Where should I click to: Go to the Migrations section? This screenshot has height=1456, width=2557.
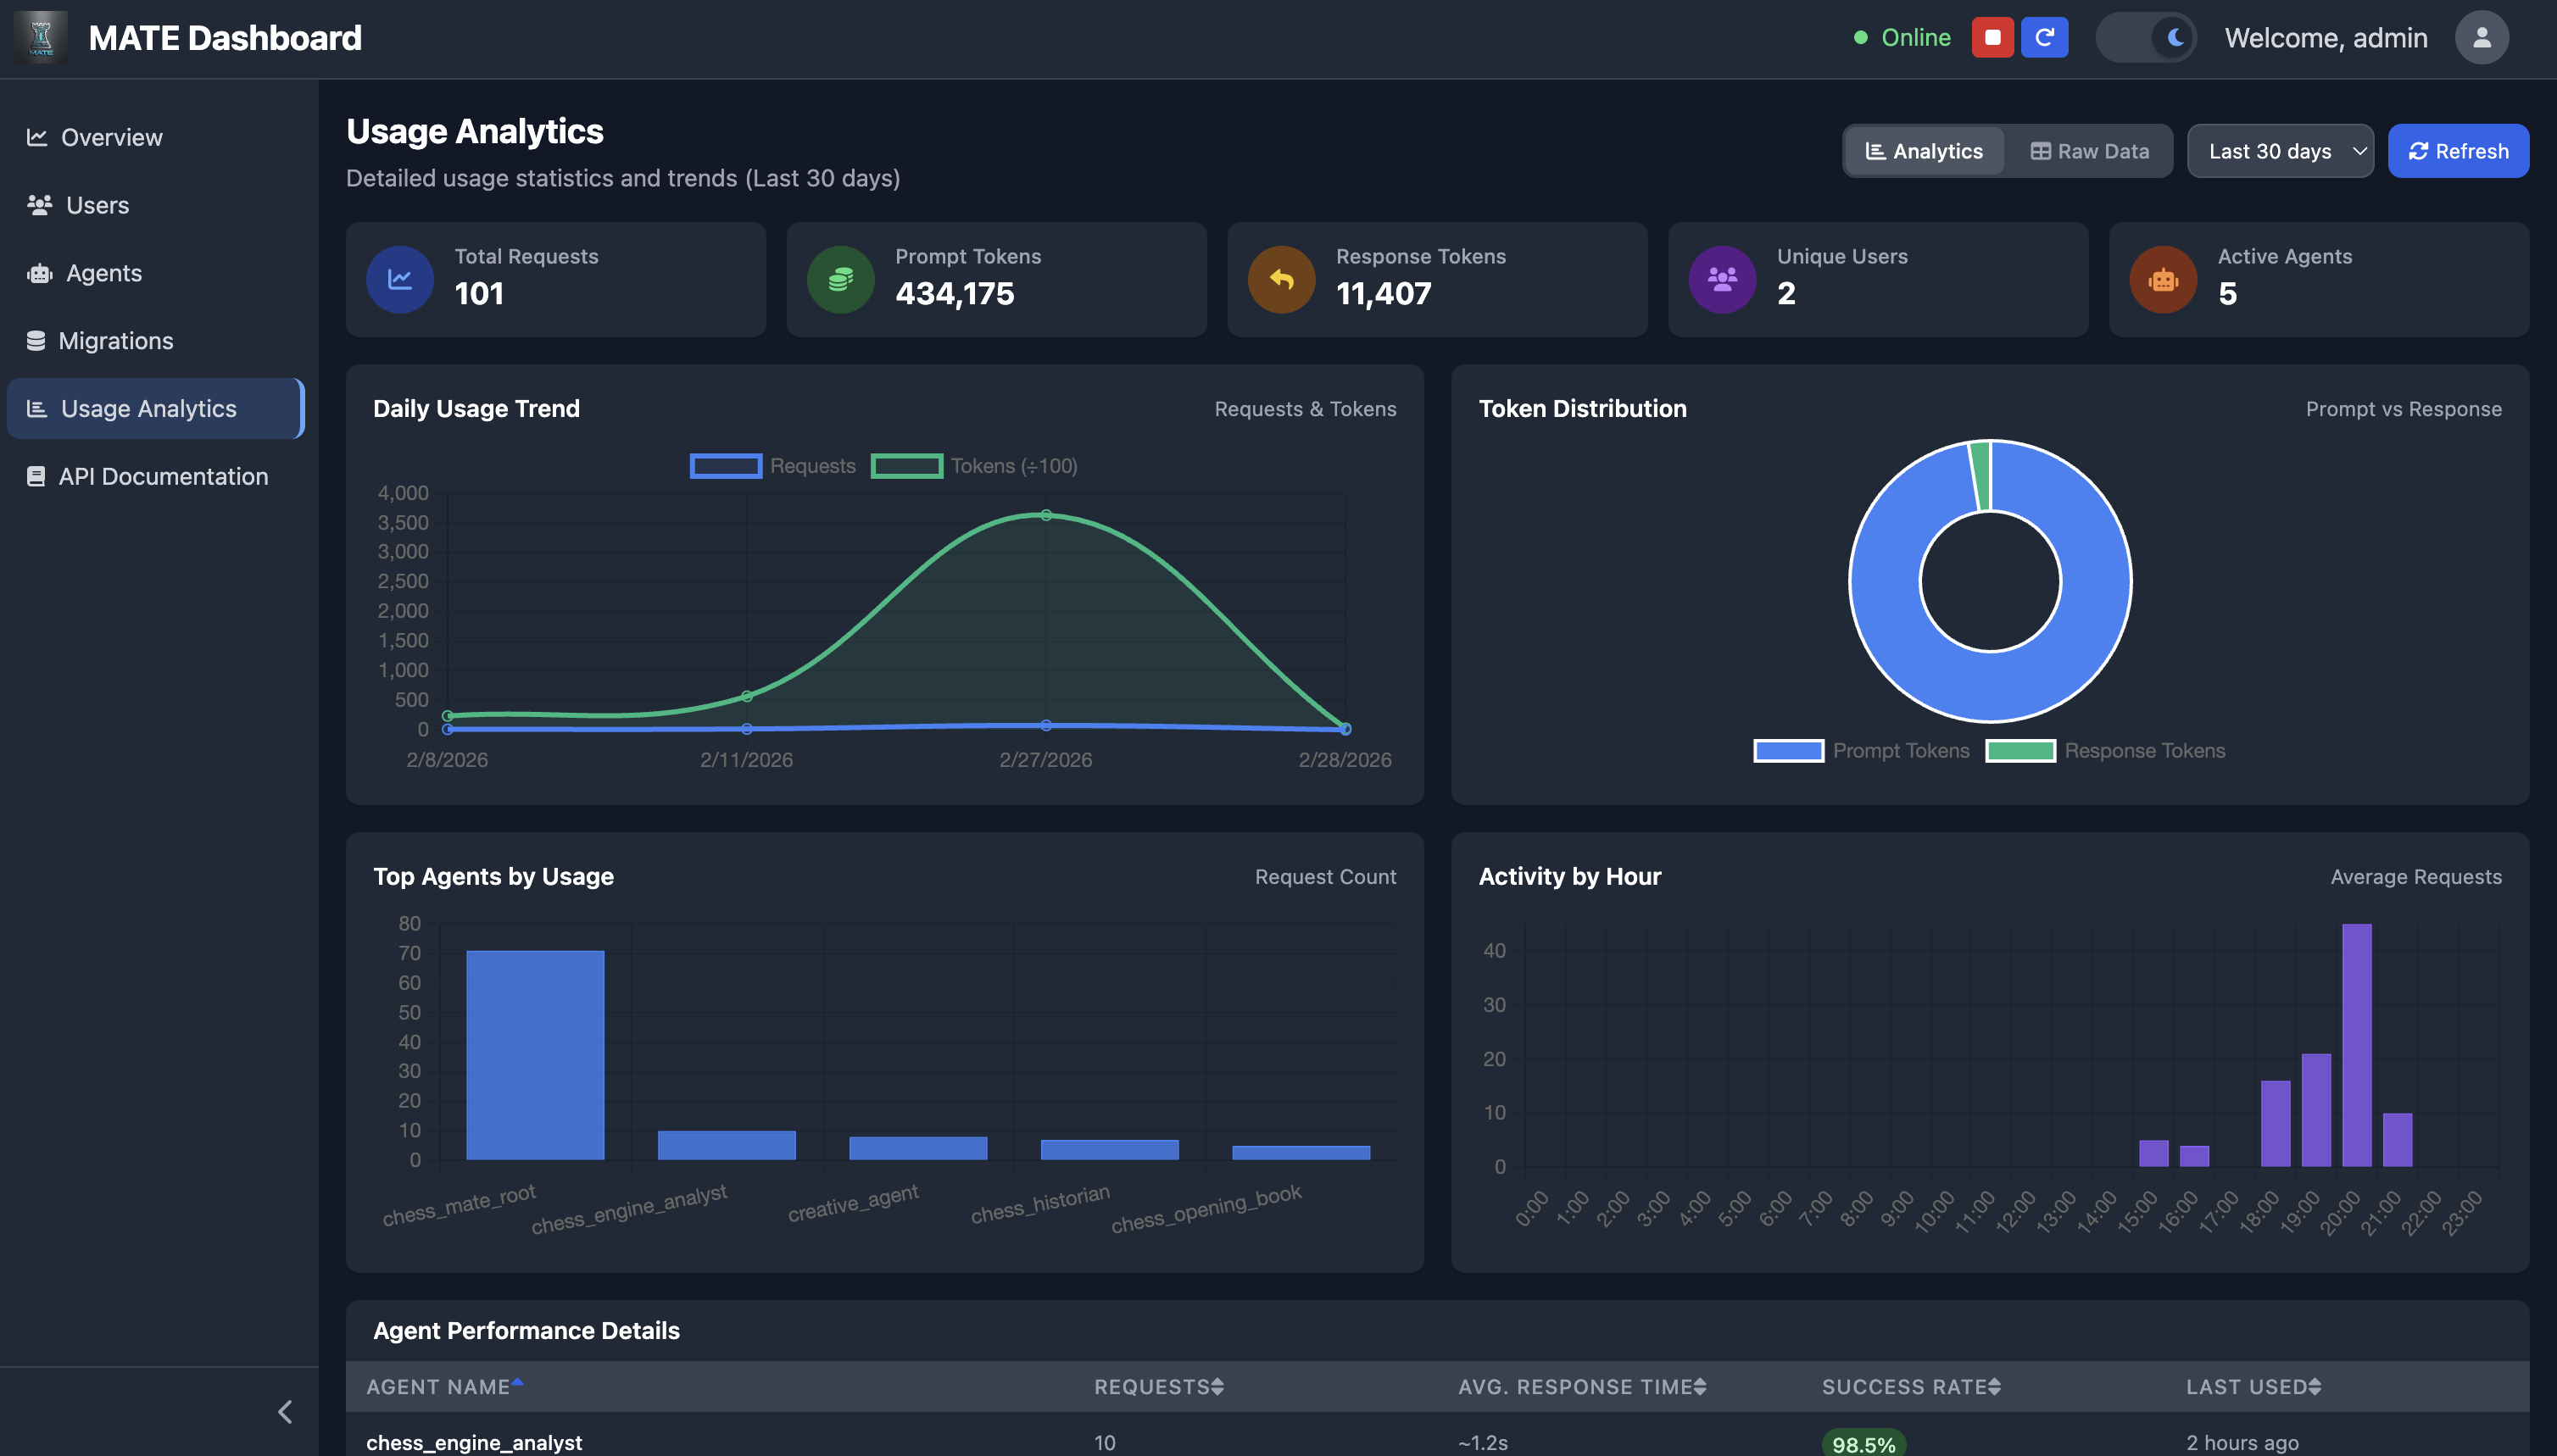(114, 340)
